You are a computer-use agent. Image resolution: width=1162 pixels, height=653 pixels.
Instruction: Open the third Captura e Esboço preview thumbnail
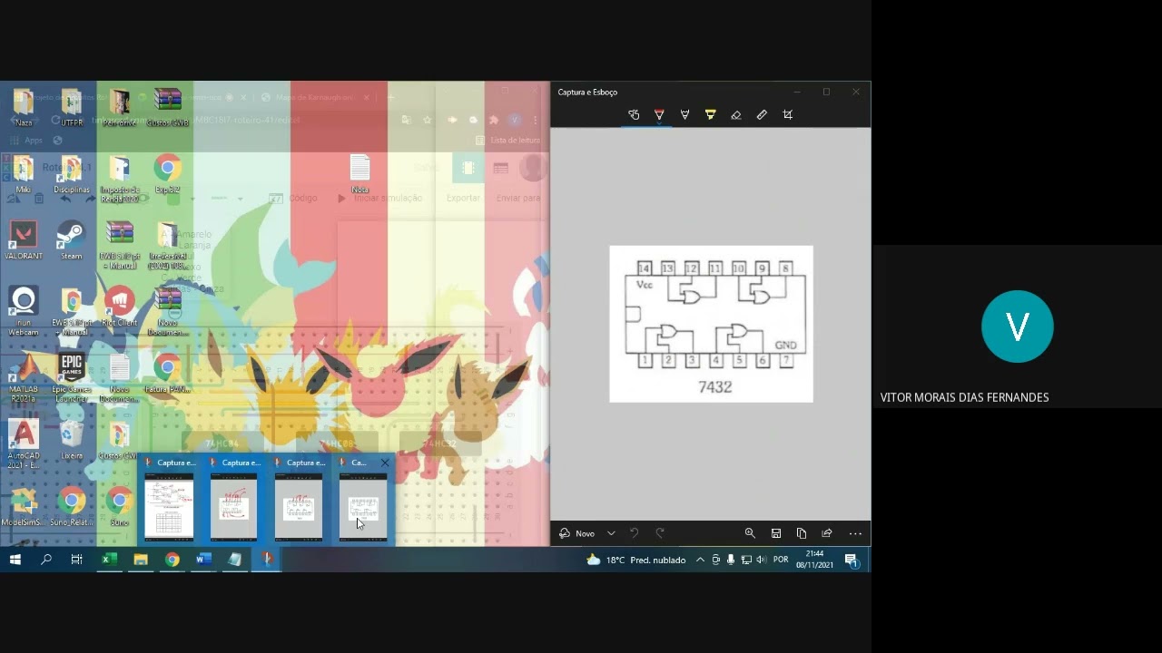[x=299, y=506]
